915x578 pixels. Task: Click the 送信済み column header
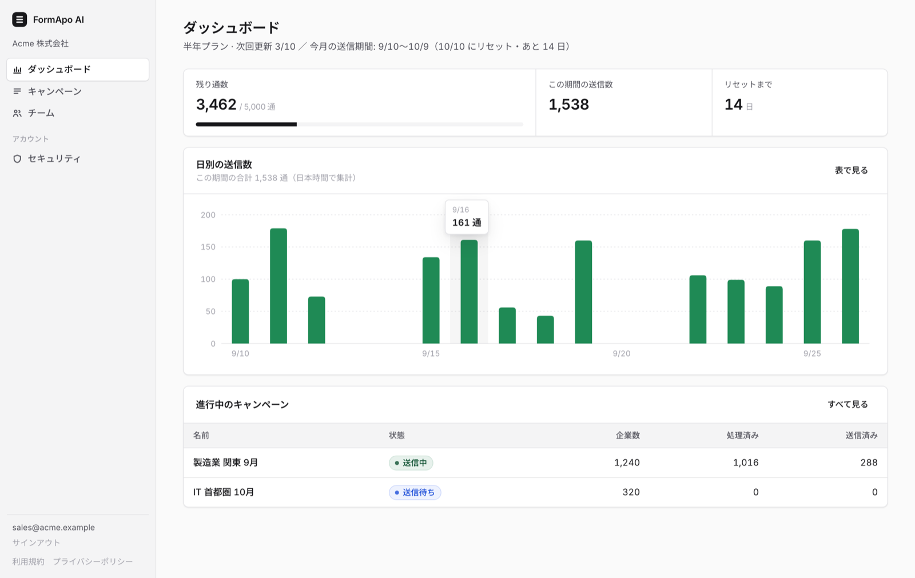861,436
